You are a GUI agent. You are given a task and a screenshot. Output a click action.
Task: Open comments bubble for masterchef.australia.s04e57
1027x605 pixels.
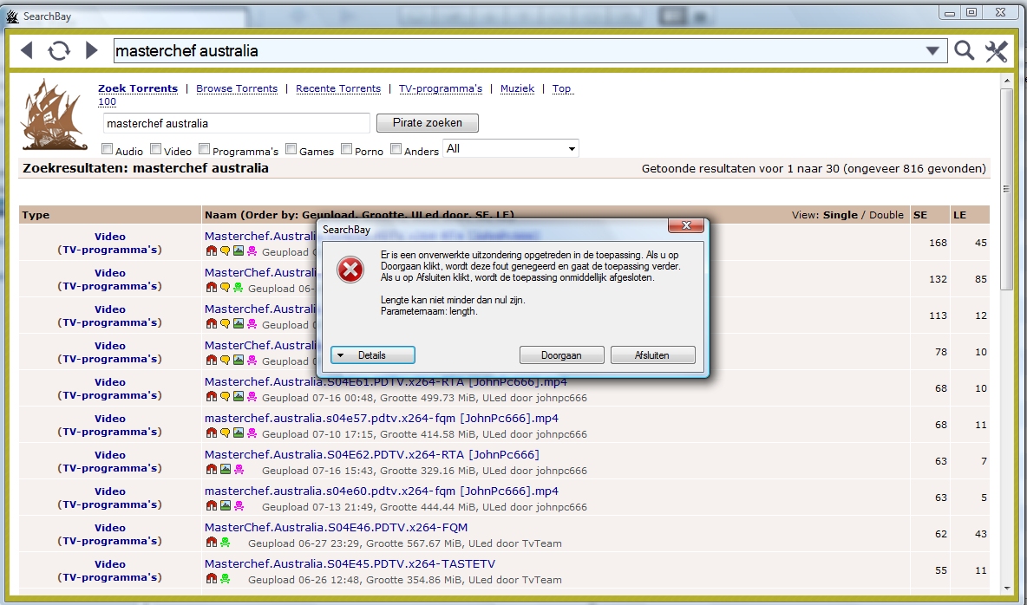225,433
